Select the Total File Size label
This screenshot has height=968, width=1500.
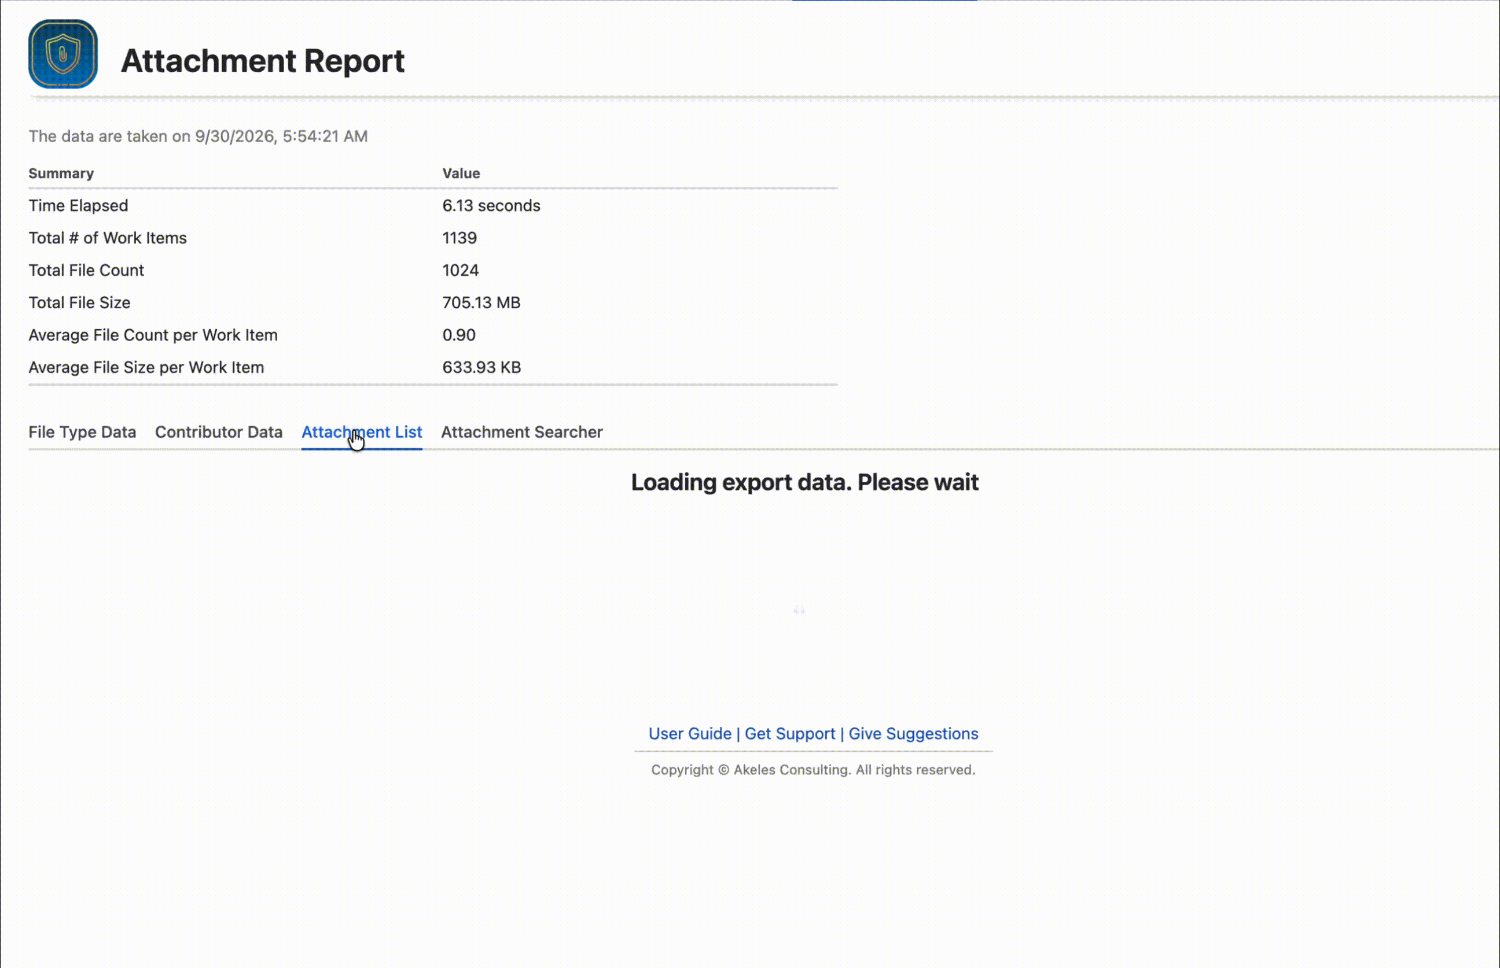[80, 302]
